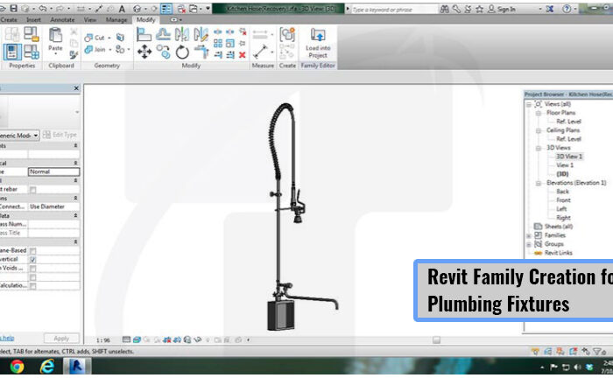This screenshot has width=613, height=378.
Task: Select the Trim/Extend to Corner tool
Action: point(201,52)
